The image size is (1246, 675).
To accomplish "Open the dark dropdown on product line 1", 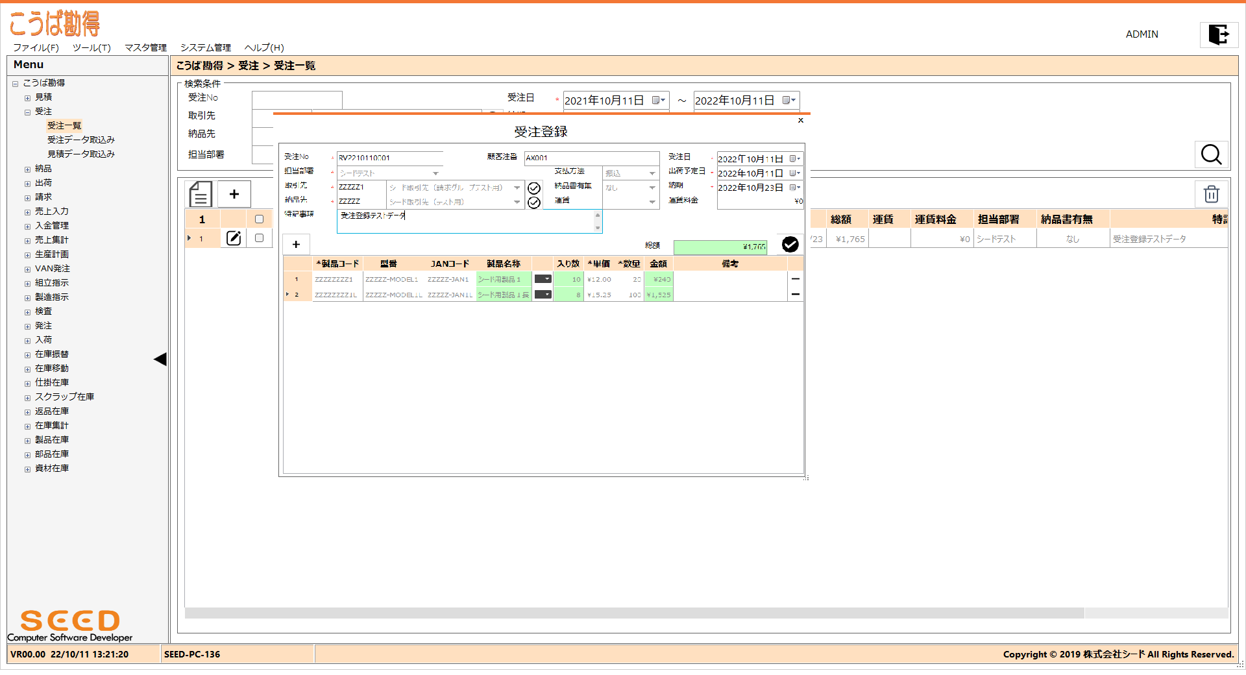I will (543, 279).
